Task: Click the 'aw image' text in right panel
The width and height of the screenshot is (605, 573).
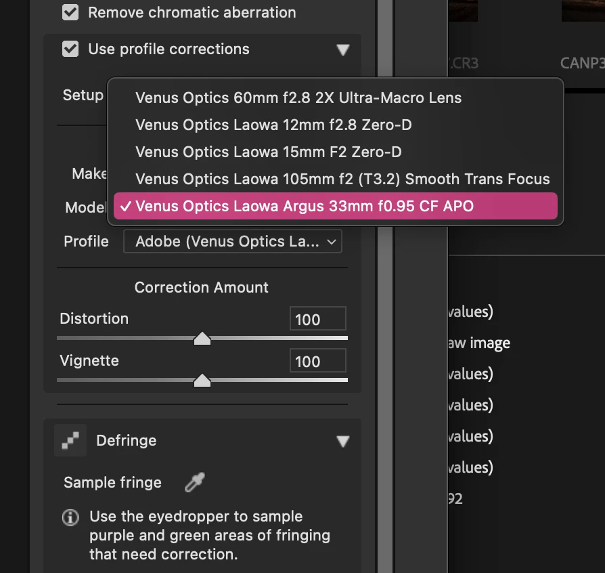Action: pyautogui.click(x=479, y=343)
